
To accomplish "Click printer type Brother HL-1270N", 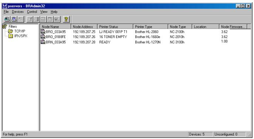I will [x=148, y=42].
